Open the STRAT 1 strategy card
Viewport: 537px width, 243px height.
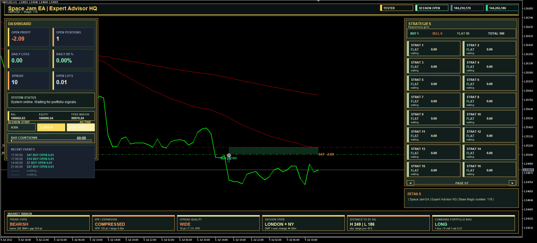point(434,49)
